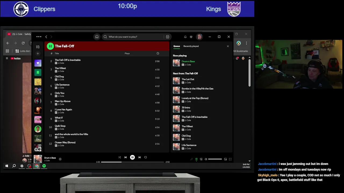Open Lotto Bot bookmark in Chrome

pos(23,51)
